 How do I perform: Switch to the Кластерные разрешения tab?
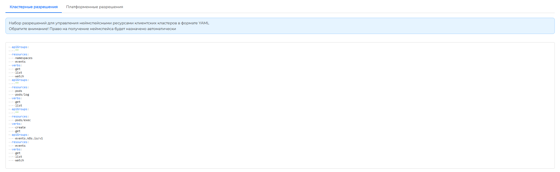pyautogui.click(x=33, y=7)
